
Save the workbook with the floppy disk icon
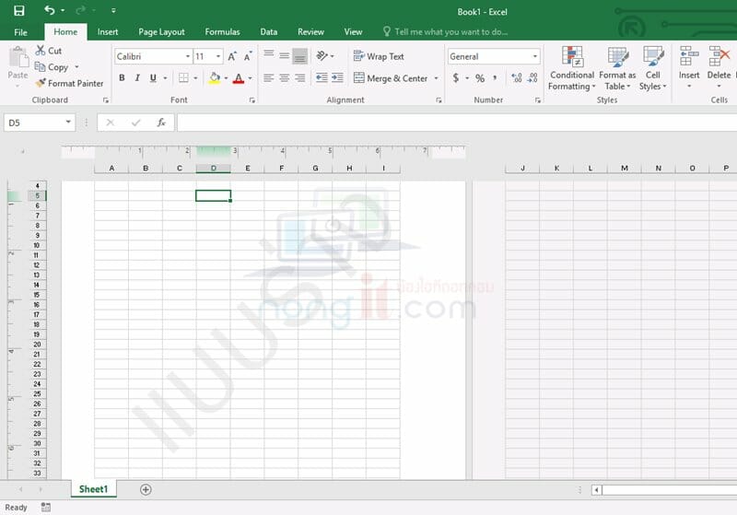click(19, 10)
